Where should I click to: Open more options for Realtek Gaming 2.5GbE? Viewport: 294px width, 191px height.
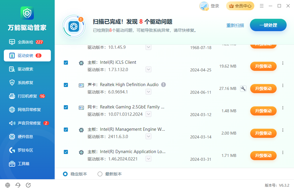pyautogui.click(x=283, y=108)
